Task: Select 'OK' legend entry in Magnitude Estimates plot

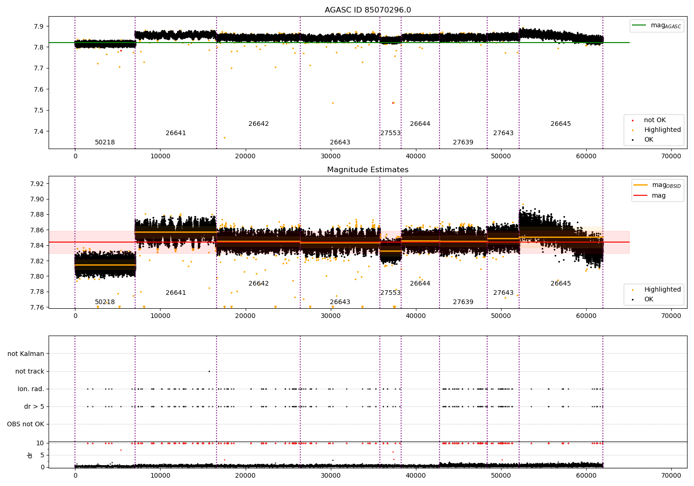Action: click(x=649, y=299)
